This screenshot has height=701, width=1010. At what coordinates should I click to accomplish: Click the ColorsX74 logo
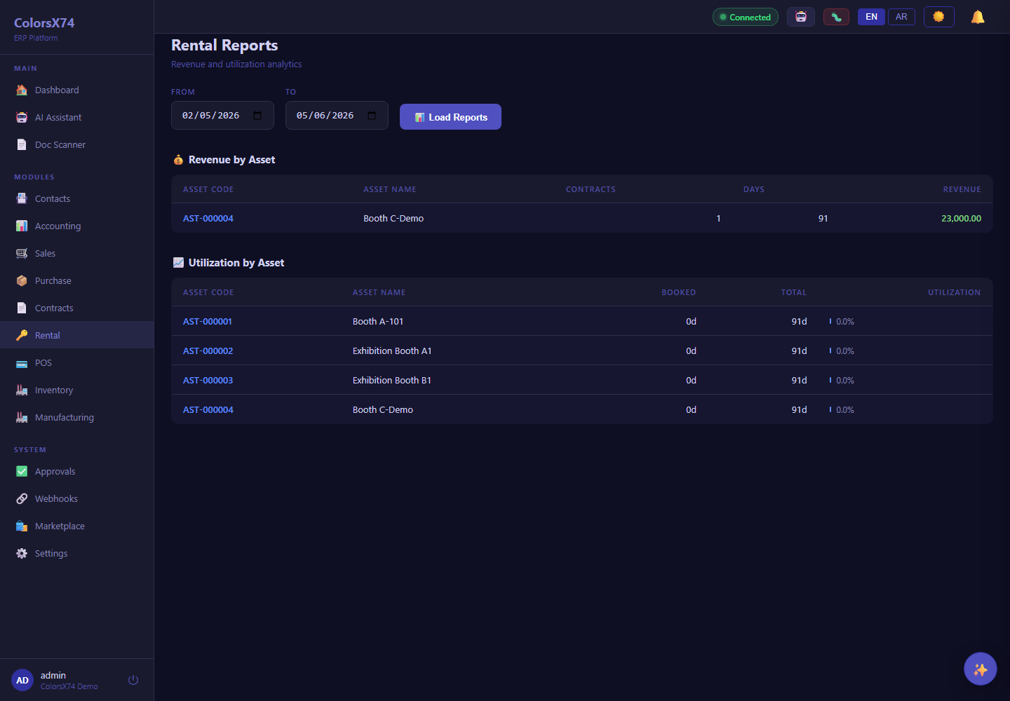pos(44,23)
